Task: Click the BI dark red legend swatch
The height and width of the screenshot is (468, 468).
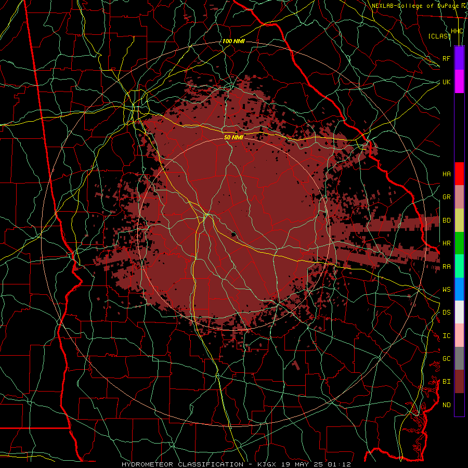Action: click(x=459, y=382)
